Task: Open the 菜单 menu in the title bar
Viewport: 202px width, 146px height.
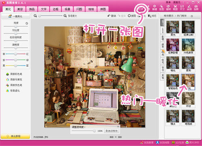Action: [168, 2]
